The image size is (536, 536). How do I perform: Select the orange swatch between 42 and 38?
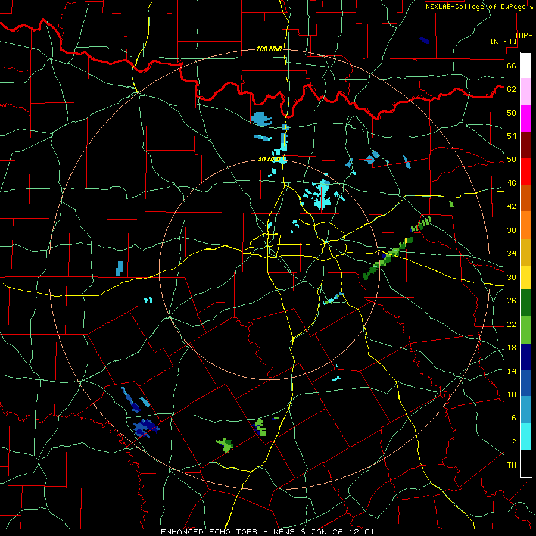pyautogui.click(x=526, y=225)
